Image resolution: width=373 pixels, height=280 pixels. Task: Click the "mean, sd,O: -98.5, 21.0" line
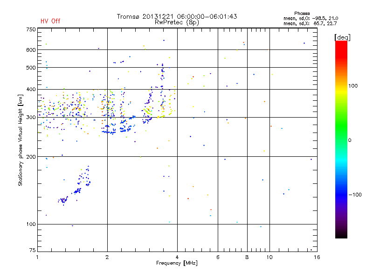pyautogui.click(x=311, y=18)
